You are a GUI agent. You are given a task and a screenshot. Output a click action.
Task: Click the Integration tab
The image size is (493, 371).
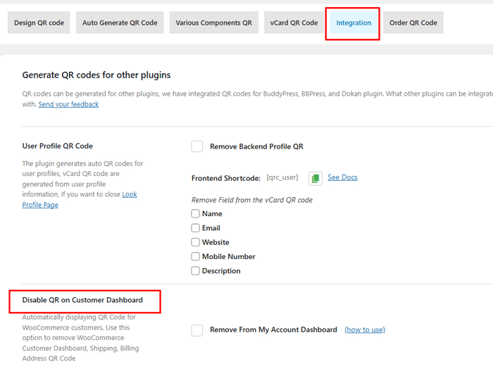354,23
